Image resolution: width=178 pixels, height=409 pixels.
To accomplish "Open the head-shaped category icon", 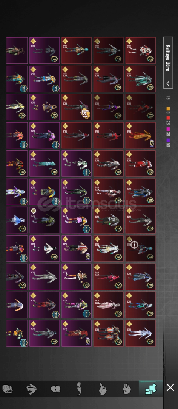I will click(x=55, y=389).
